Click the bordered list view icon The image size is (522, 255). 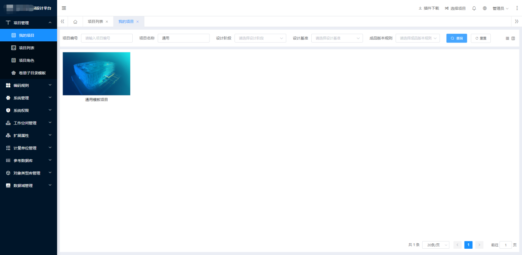point(513,38)
